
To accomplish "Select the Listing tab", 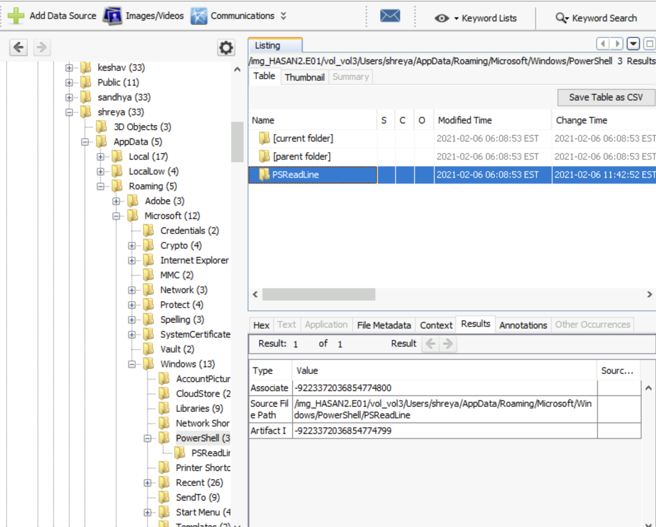I will (275, 45).
